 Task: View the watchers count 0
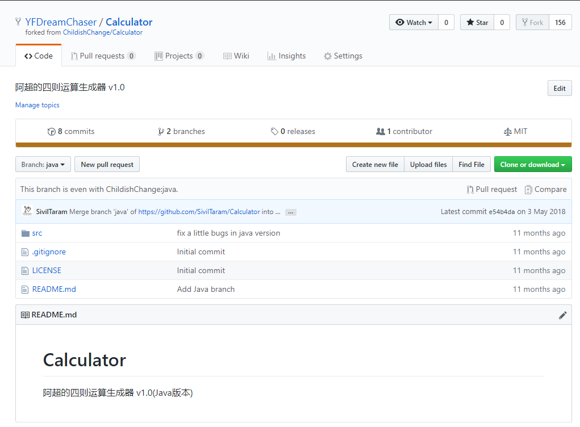[446, 23]
